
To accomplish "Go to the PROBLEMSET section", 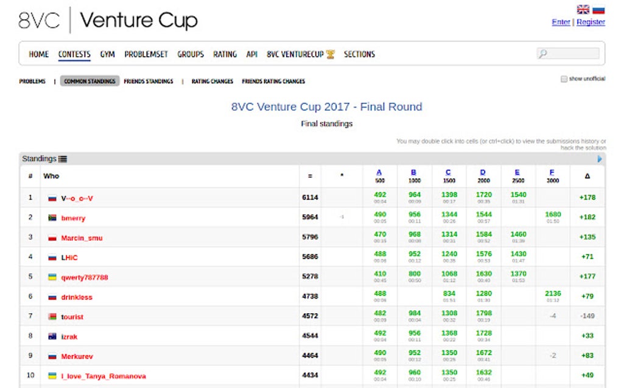I will (146, 54).
